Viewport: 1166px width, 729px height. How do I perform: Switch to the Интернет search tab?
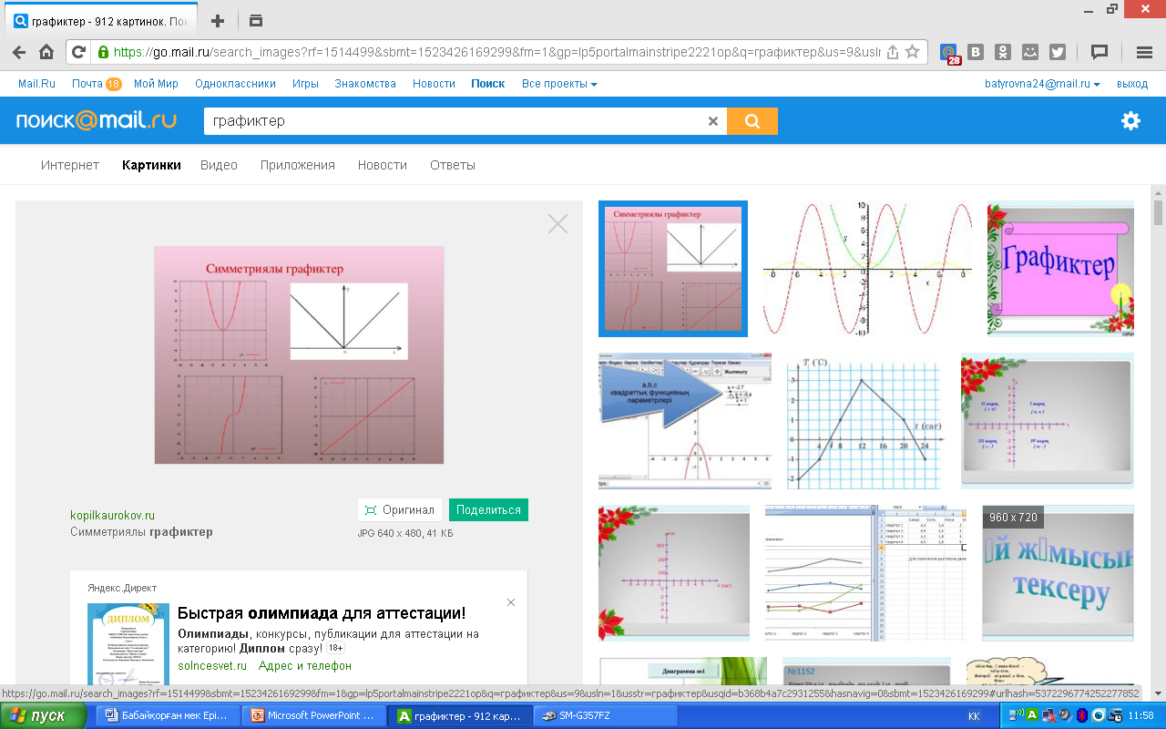(x=70, y=165)
